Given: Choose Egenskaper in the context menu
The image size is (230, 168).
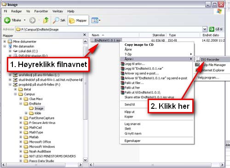Looking at the screenshot, I should point(132,141).
